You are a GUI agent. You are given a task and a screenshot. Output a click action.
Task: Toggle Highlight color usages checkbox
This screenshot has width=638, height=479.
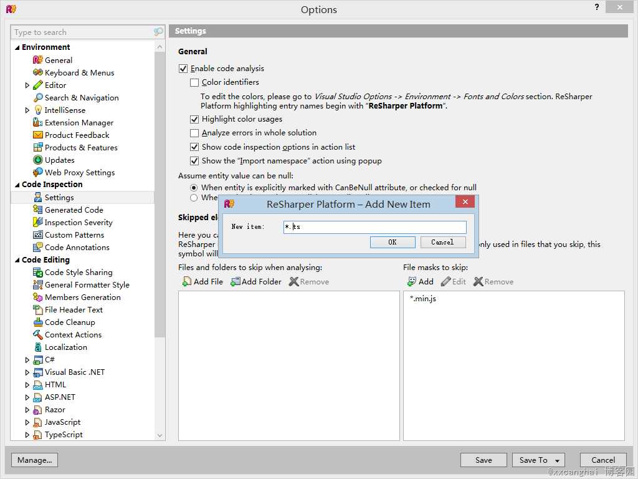point(194,119)
